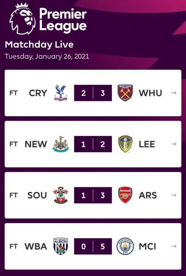Image resolution: width=186 pixels, height=276 pixels.
Task: Open the CRY vs WHU match arrow
Action: (174, 93)
